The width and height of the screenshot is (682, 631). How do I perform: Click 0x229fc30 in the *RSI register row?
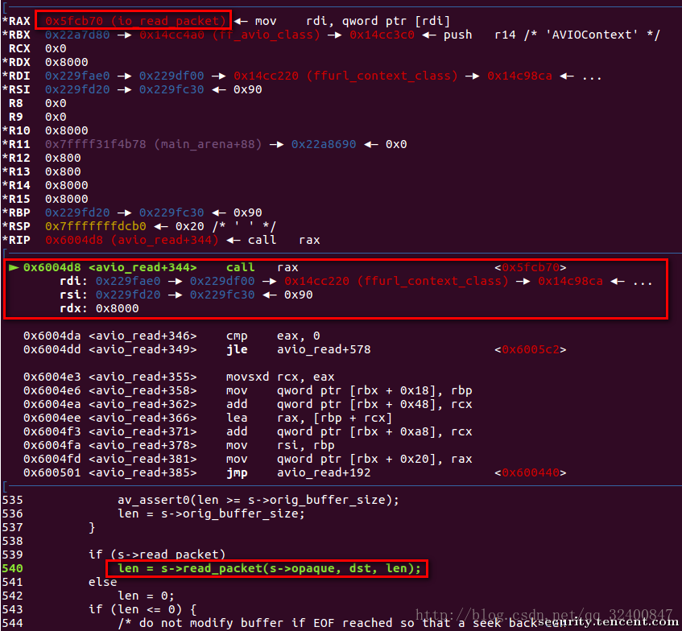pos(172,89)
